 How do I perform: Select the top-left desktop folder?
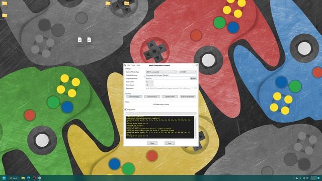(x=5, y=4)
